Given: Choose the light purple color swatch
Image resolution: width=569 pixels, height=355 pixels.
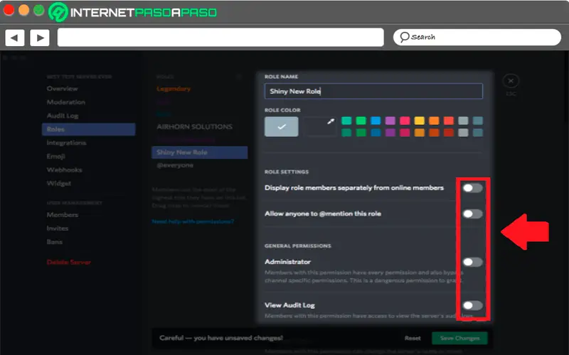Looking at the screenshot, I should (x=390, y=121).
